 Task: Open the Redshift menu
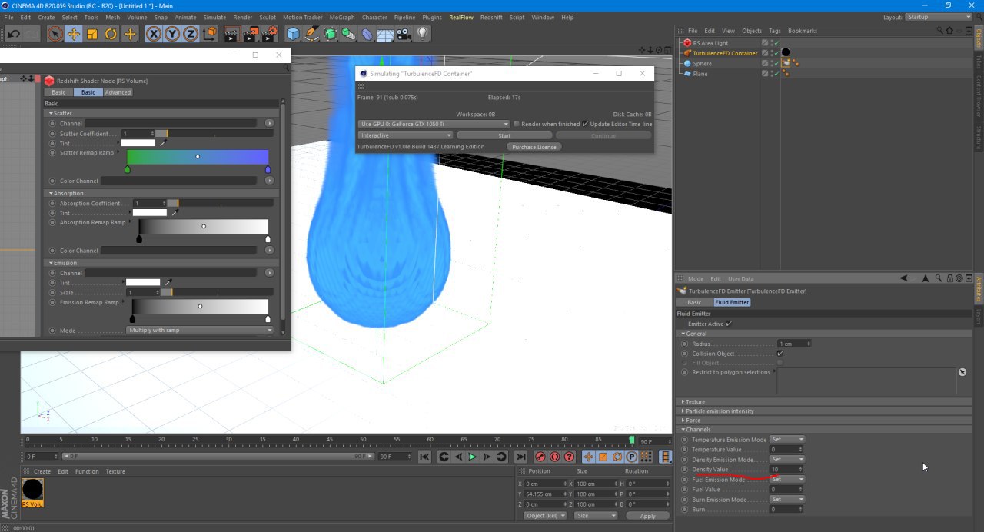click(x=491, y=17)
